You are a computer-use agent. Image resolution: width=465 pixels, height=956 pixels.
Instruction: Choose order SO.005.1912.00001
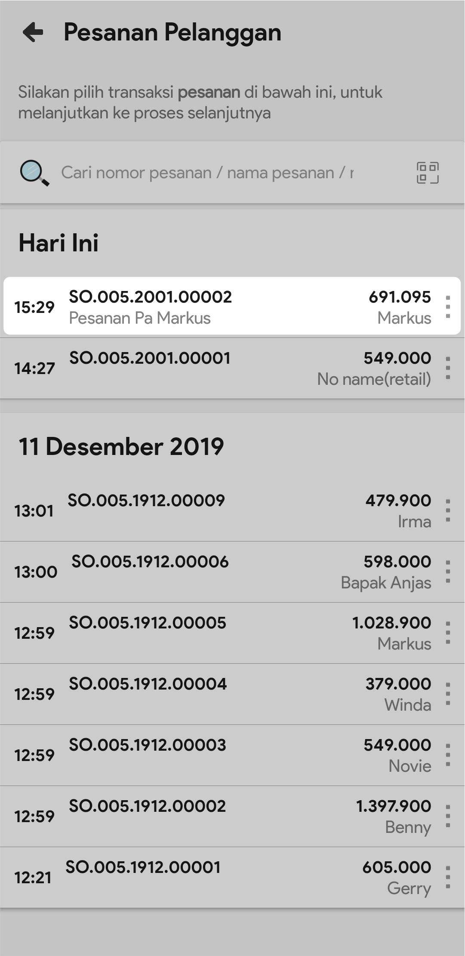(215, 877)
